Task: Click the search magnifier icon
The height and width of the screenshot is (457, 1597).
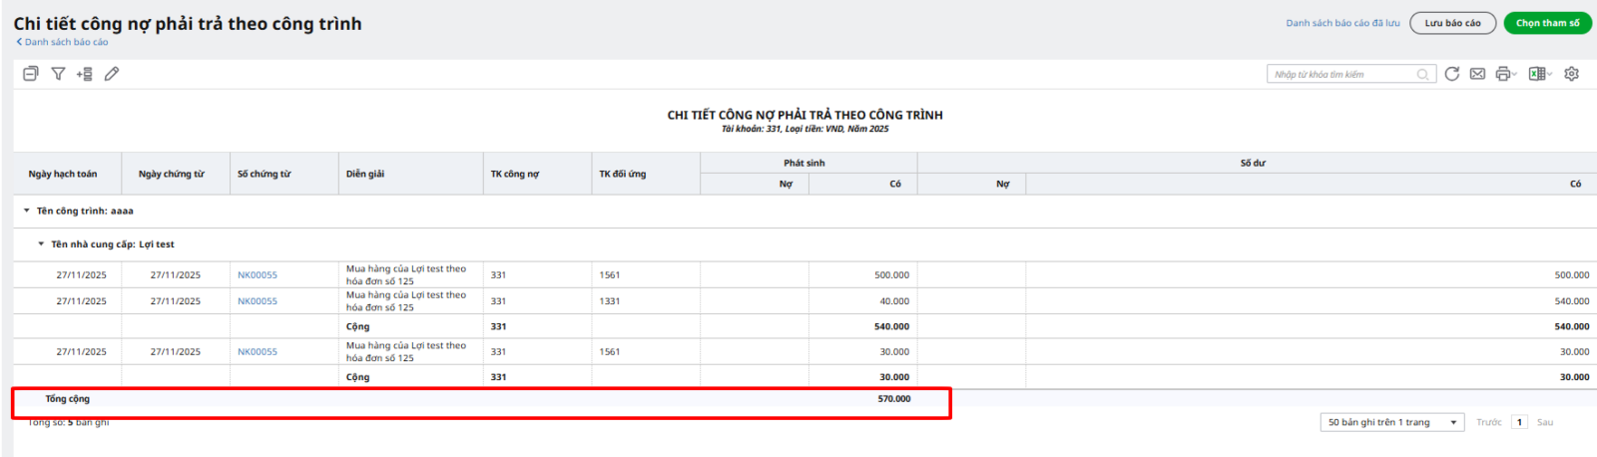Action: point(1422,75)
